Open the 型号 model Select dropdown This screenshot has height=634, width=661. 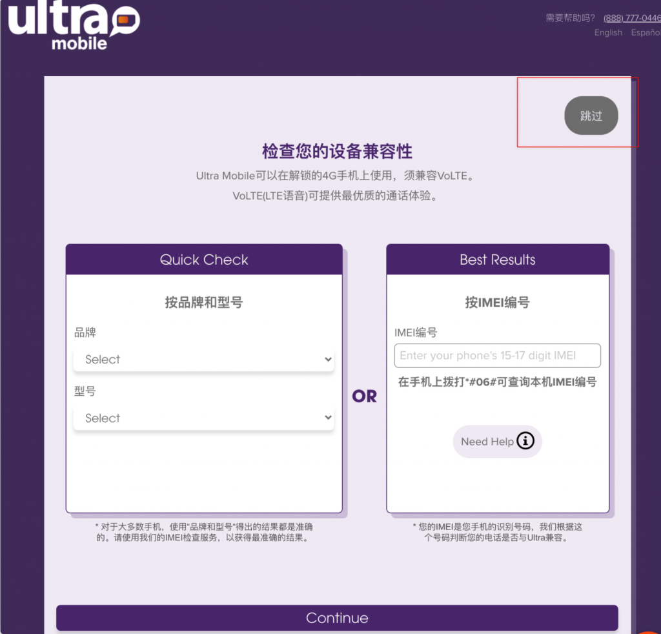click(x=203, y=418)
